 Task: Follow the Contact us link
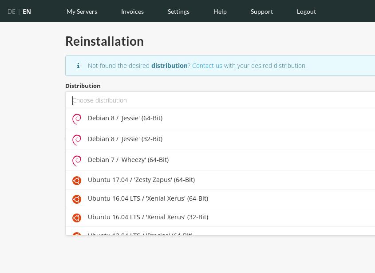coord(207,66)
